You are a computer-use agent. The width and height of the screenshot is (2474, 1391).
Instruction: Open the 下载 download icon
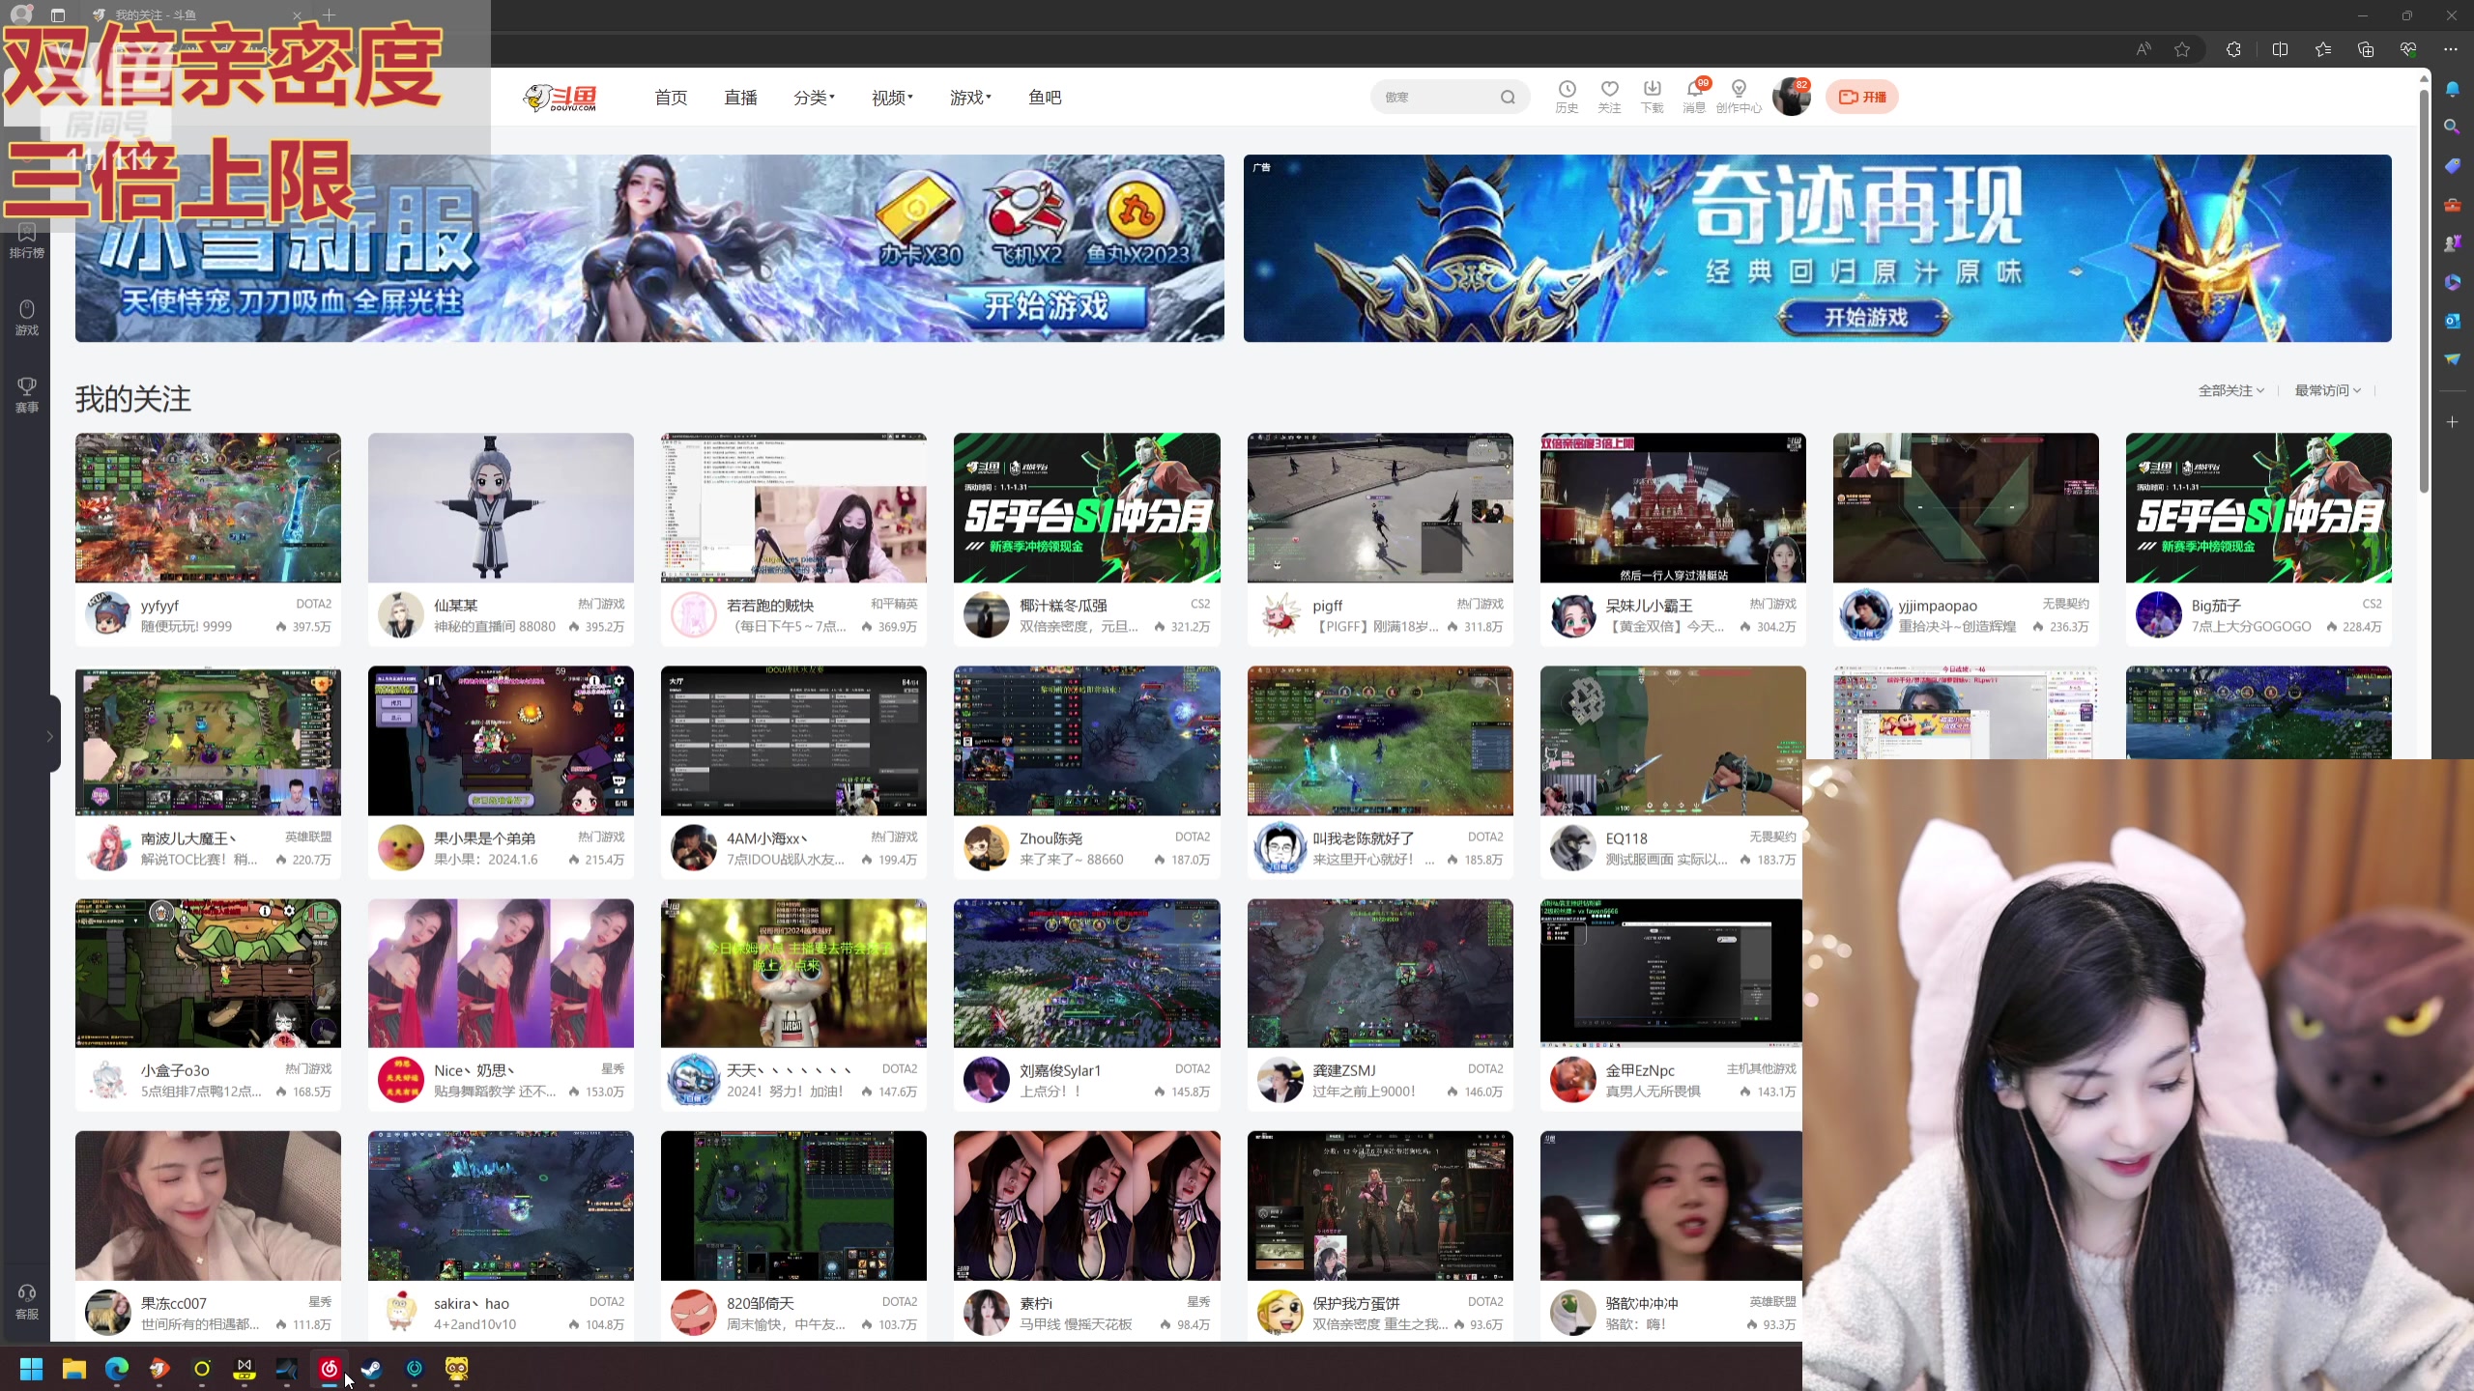click(x=1651, y=97)
